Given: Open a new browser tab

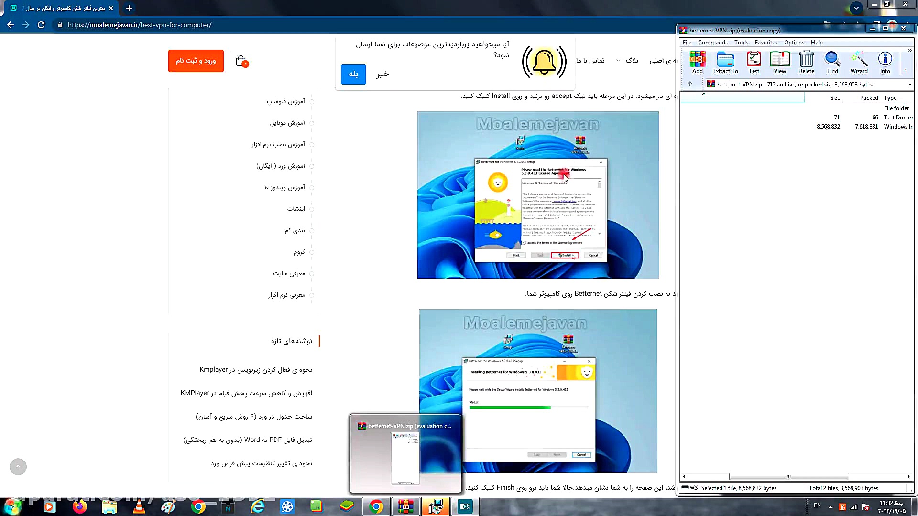Looking at the screenshot, I should point(129,8).
